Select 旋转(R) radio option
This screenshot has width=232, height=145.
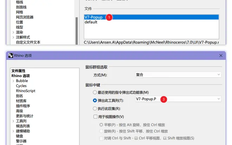(101, 131)
